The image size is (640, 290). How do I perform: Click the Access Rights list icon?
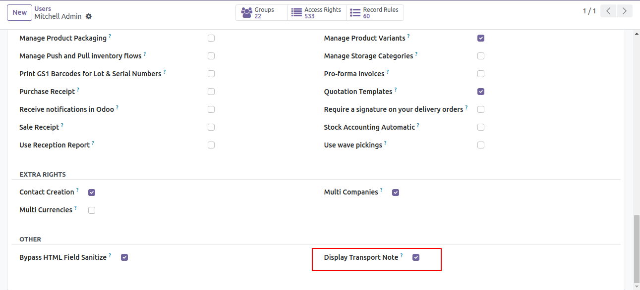point(296,13)
